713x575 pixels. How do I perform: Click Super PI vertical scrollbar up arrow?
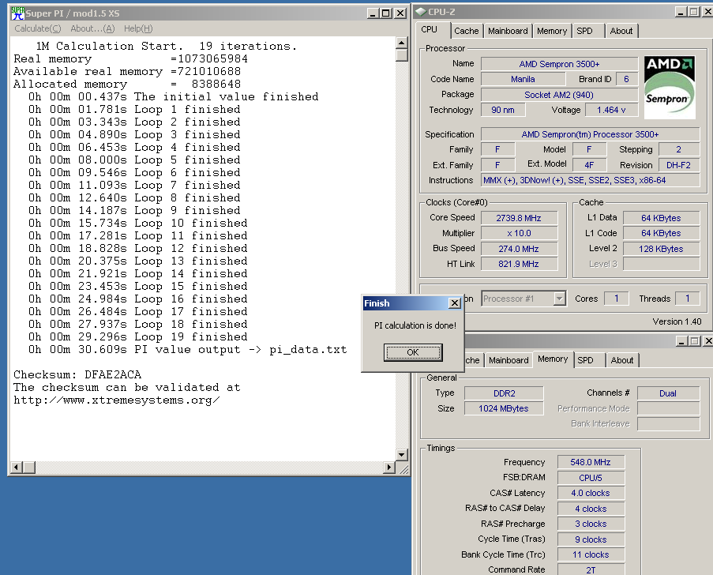[402, 43]
